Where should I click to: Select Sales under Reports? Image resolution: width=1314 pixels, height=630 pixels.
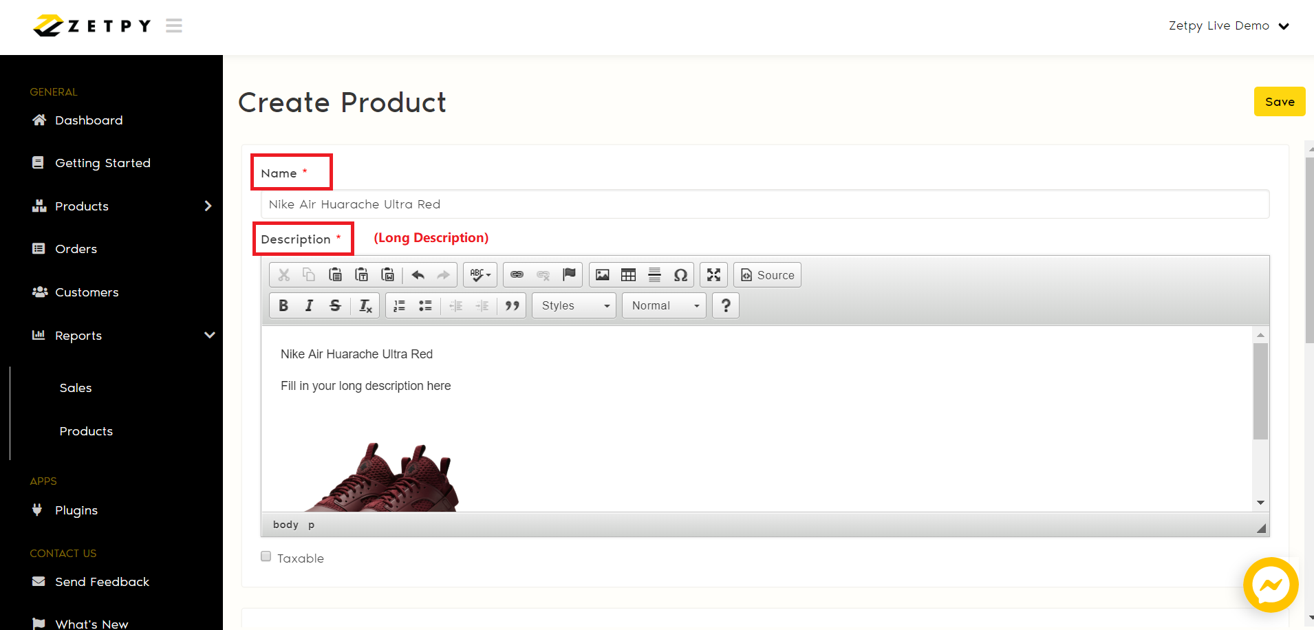(76, 388)
